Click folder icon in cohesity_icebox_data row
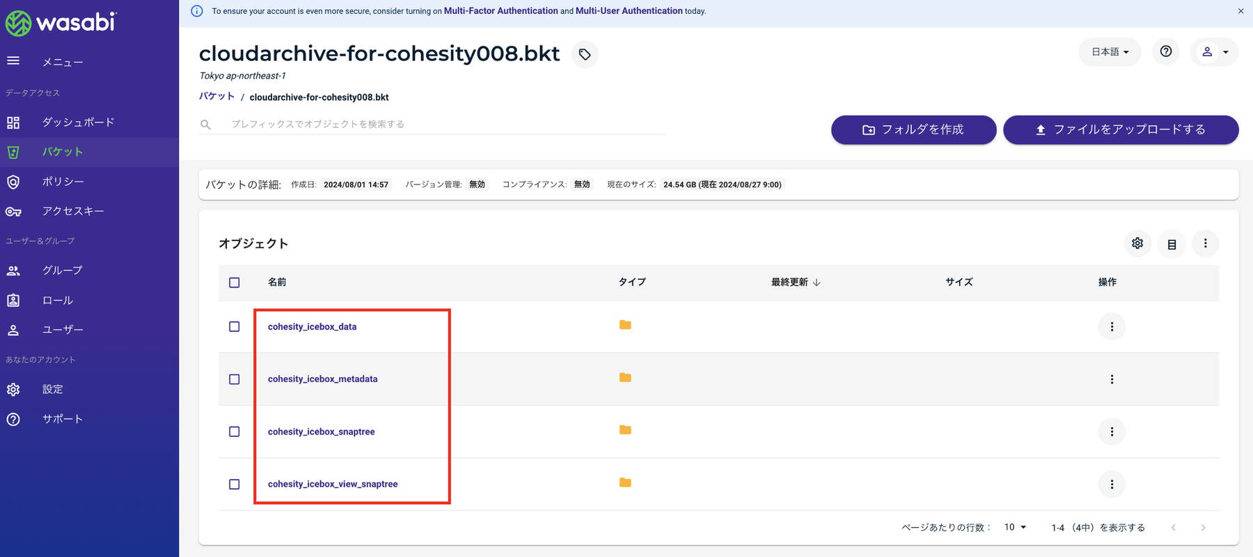Image resolution: width=1253 pixels, height=557 pixels. 625,324
